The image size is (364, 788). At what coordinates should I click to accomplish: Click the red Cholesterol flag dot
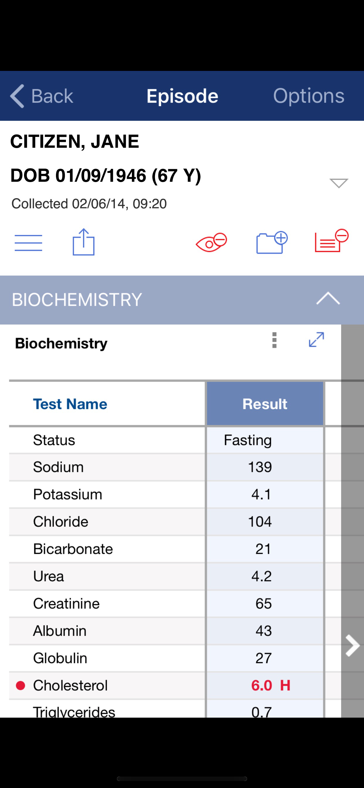(21, 685)
